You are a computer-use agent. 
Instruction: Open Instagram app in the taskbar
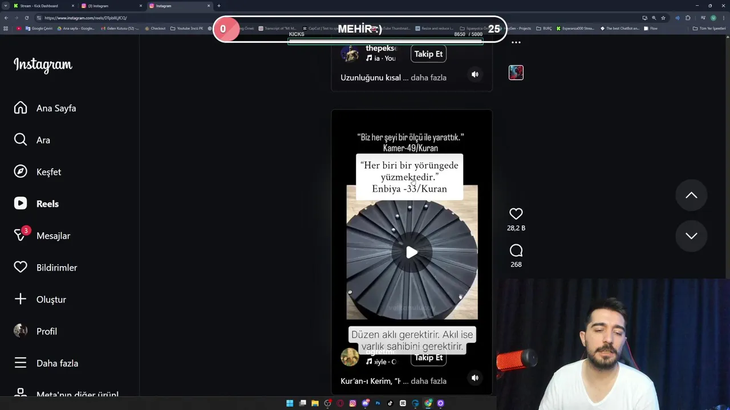click(x=352, y=403)
